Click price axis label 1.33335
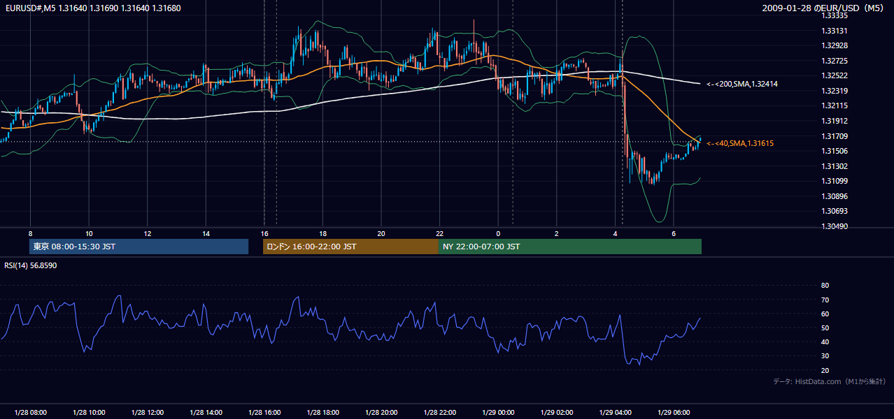Screen dimensions: 894x419 coord(835,15)
